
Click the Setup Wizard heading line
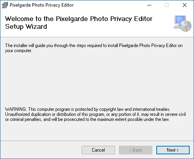[x=26, y=26]
